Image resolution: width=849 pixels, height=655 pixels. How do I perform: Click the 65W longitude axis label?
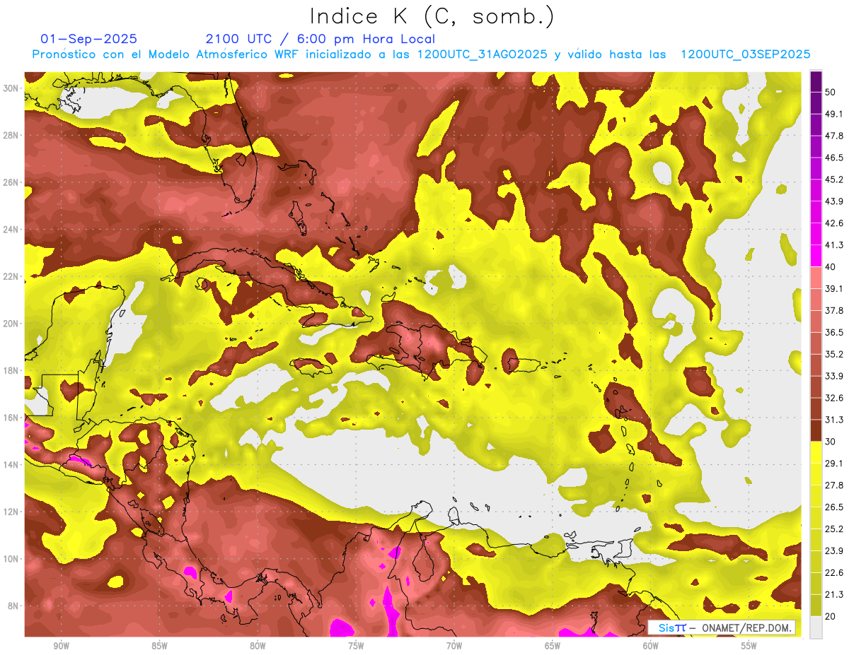point(553,646)
